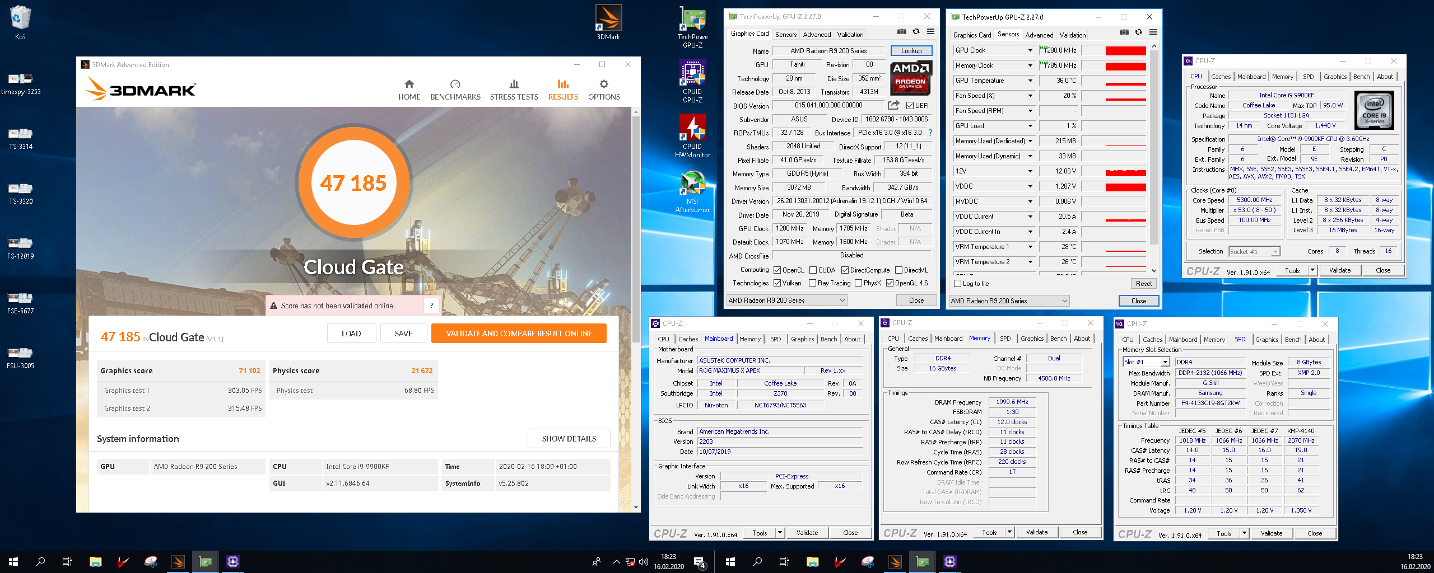The image size is (1434, 573).
Task: Toggle OpenCL checkbox in GPU-Z
Action: [x=777, y=270]
